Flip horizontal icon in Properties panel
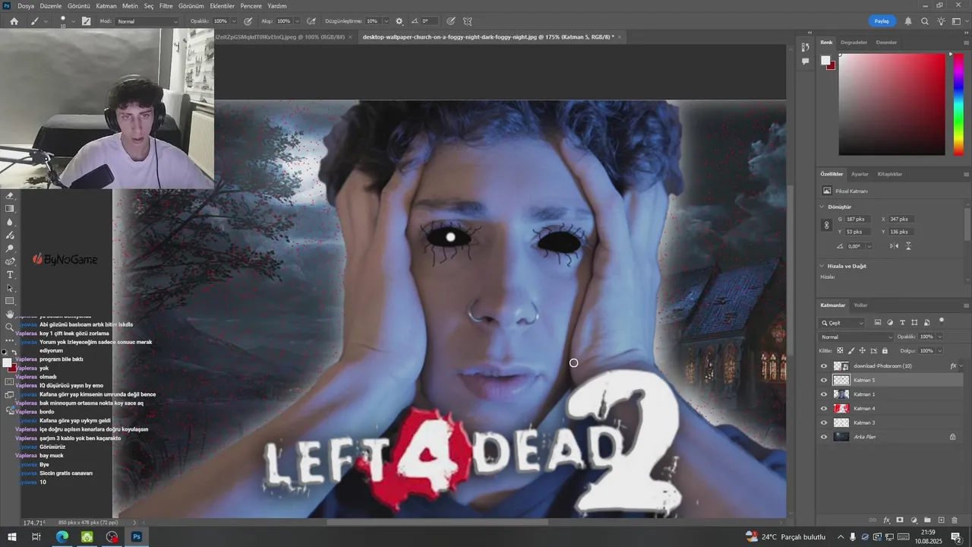Viewport: 972px width, 547px height. point(894,246)
